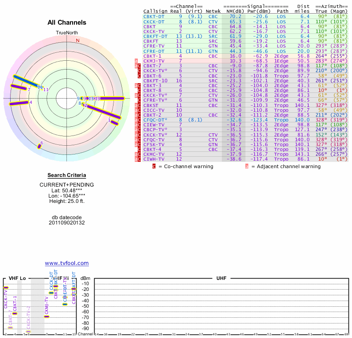Click the CFRE-DT callsign entry
This screenshot has height=338, width=352.
tap(154, 51)
